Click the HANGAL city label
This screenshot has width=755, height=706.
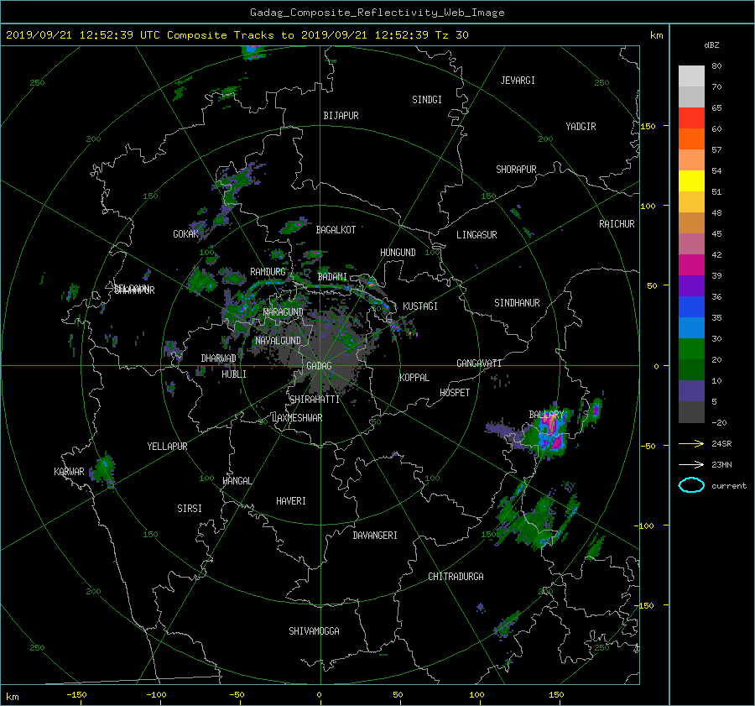click(x=237, y=481)
